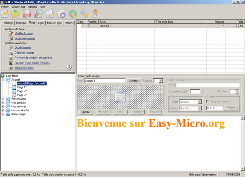
Task: Click preview pane scrollbar down arrow
Action: [x=243, y=169]
